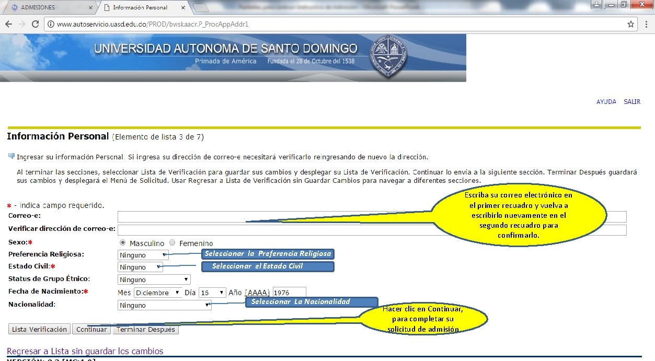Click the info bubble icon beside instructions
Screen dimensions: 655x361
coord(12,156)
